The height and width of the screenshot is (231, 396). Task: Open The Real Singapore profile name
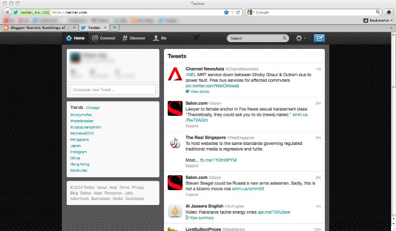[x=205, y=137]
